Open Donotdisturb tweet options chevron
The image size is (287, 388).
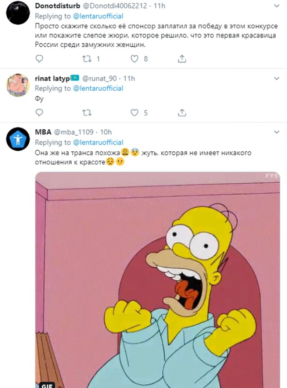277,6
